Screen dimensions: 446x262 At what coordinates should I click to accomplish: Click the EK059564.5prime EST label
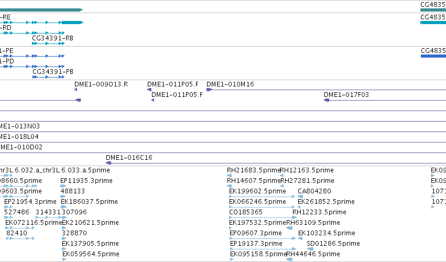tap(91, 254)
